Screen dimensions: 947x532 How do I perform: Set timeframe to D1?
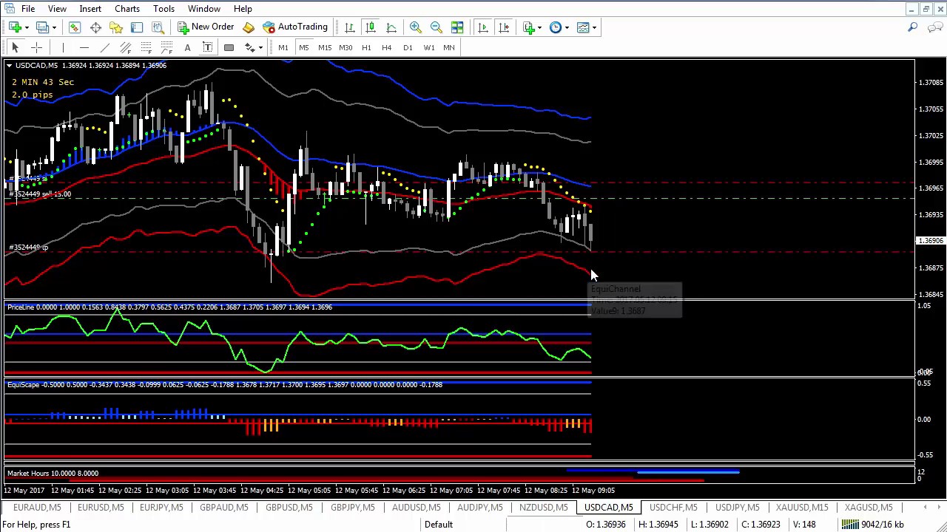(x=408, y=47)
